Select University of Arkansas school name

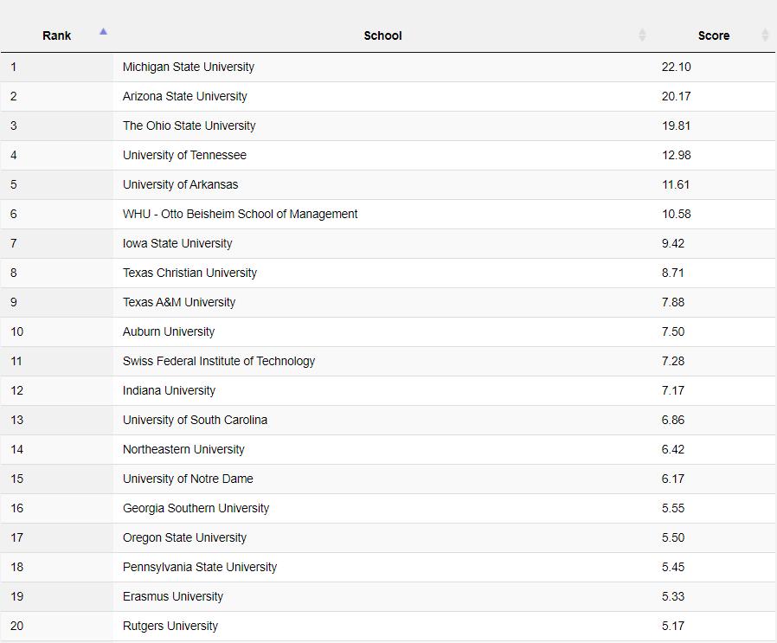coord(180,185)
